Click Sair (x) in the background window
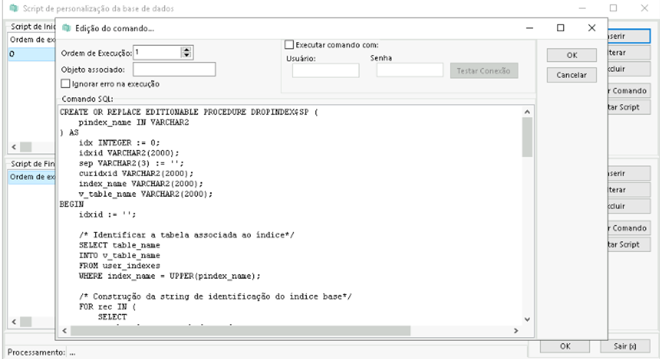This screenshot has height=359, width=660. click(624, 346)
